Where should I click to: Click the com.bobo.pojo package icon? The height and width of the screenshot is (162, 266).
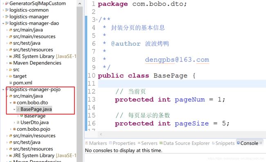[14, 129]
